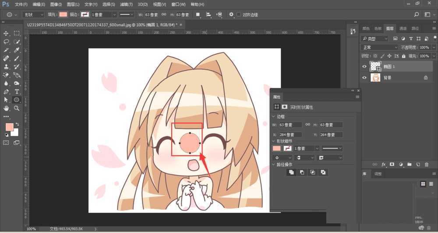Open the 滤镜(T) menu
Image resolution: width=438 pixels, height=233 pixels.
(127, 4)
